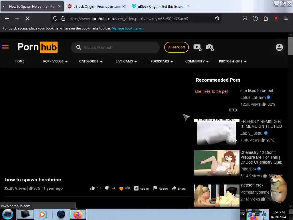Open the media player taskbar icon

(42, 214)
